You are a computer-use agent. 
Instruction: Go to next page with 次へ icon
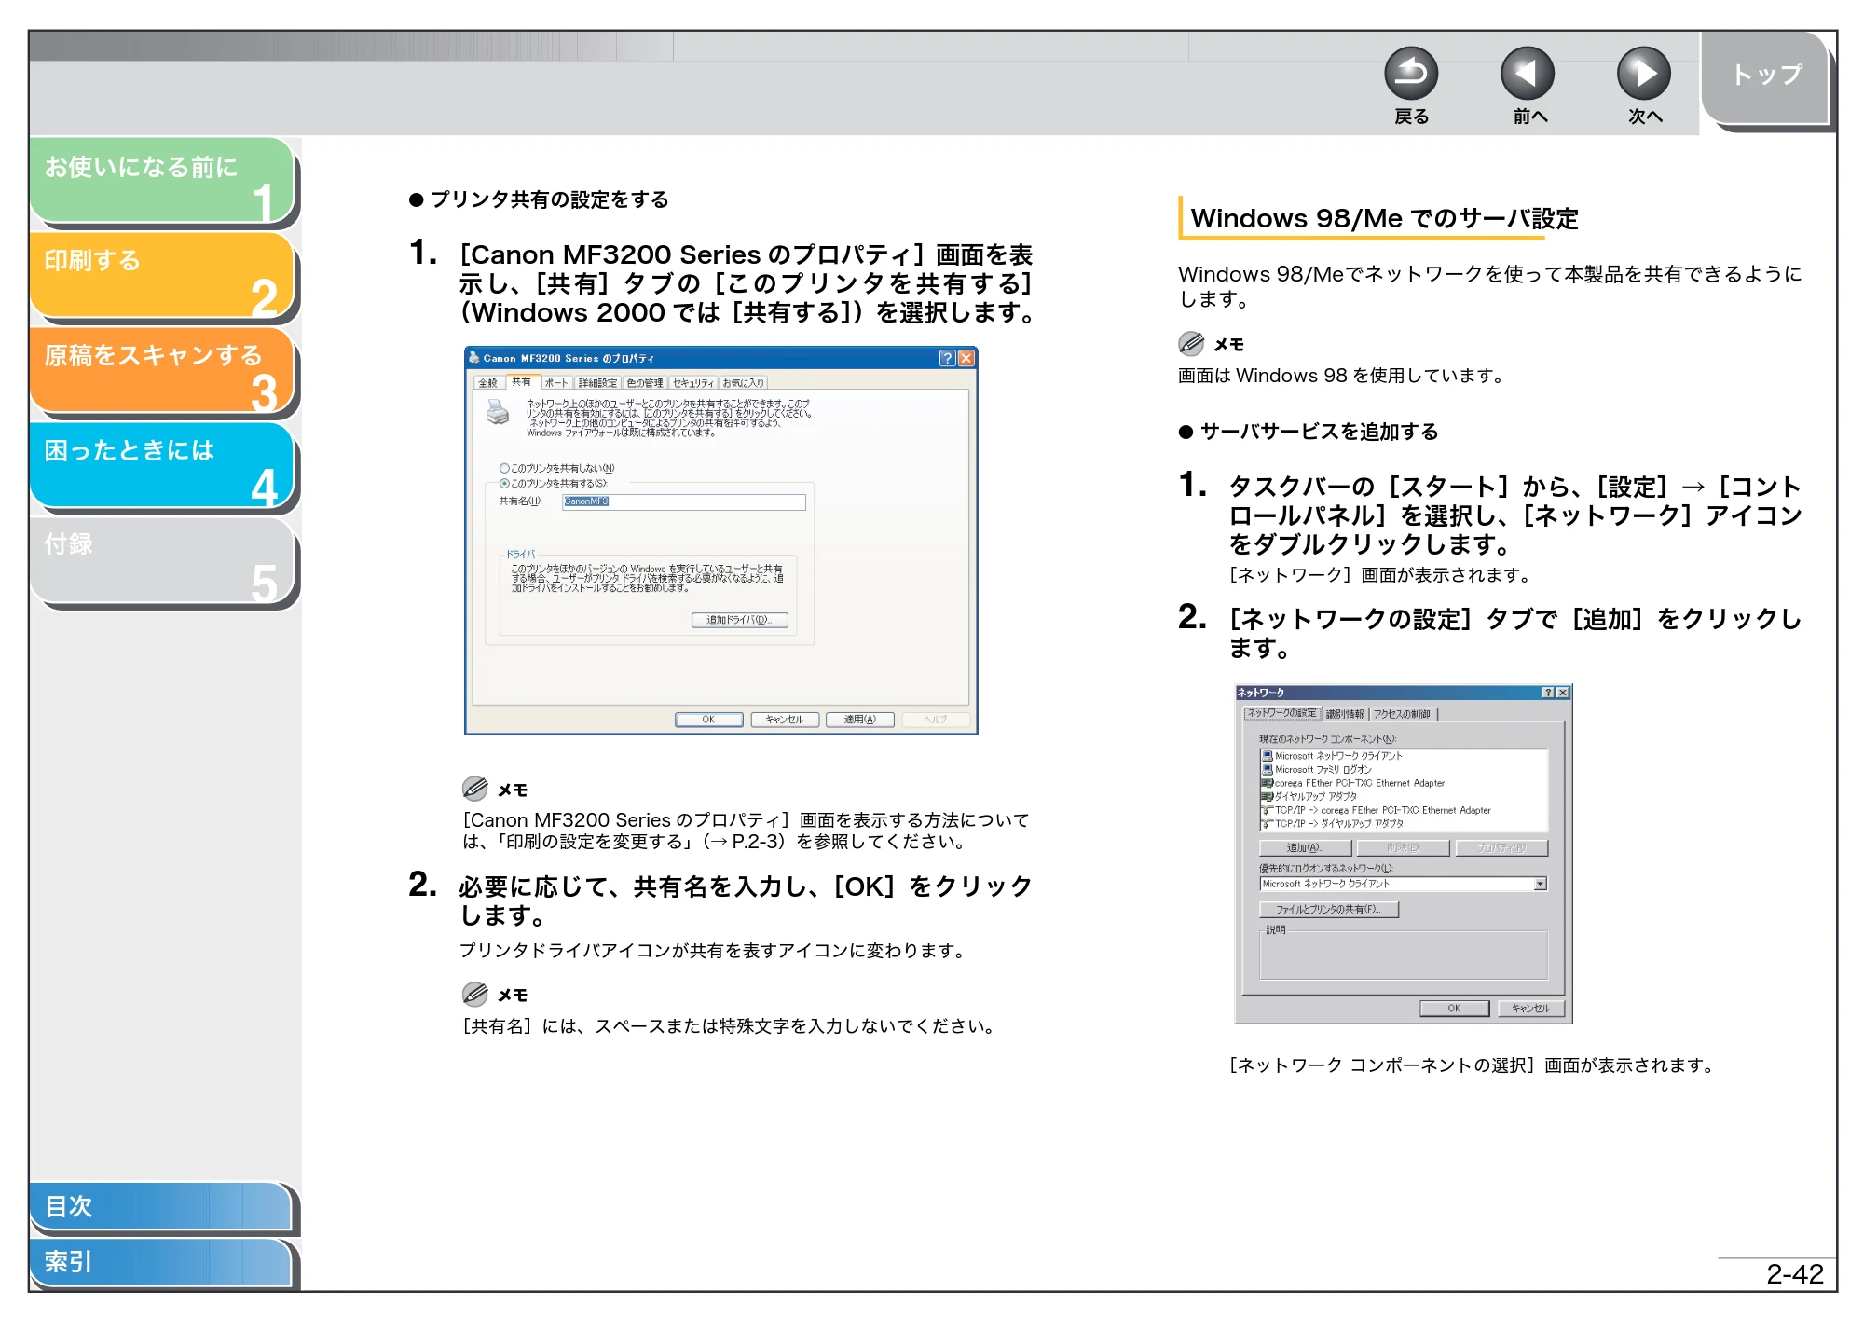coord(1643,73)
